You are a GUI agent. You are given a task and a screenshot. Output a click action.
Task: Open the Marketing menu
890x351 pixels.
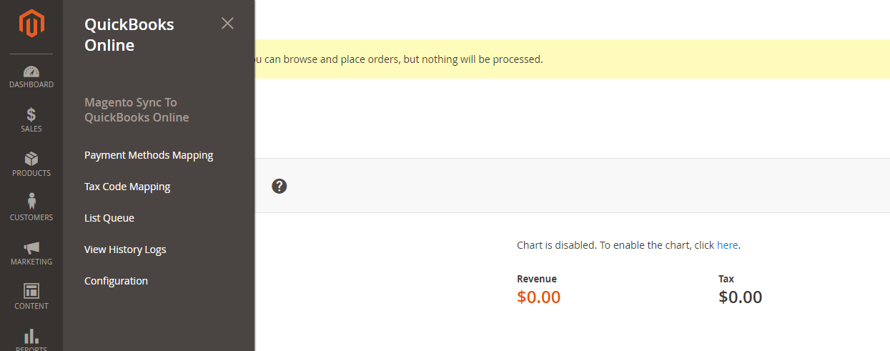pyautogui.click(x=31, y=252)
